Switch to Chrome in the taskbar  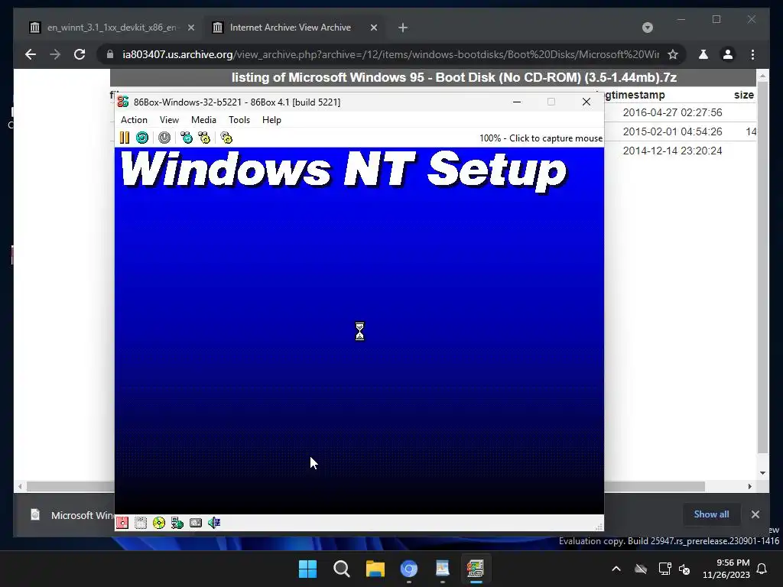pos(408,569)
